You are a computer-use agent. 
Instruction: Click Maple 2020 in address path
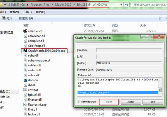coord(63,5)
